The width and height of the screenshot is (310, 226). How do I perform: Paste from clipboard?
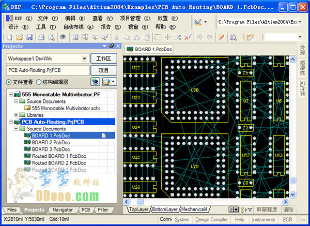pos(136,37)
